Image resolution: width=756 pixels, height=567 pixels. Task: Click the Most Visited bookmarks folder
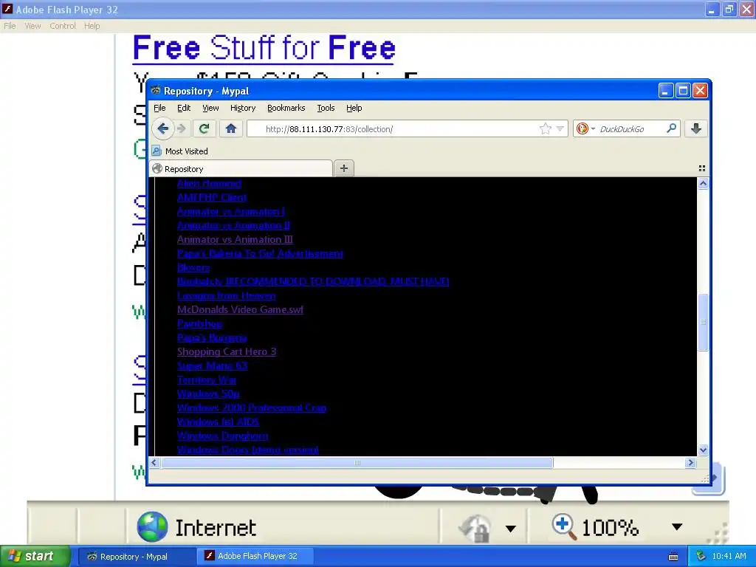tap(180, 151)
